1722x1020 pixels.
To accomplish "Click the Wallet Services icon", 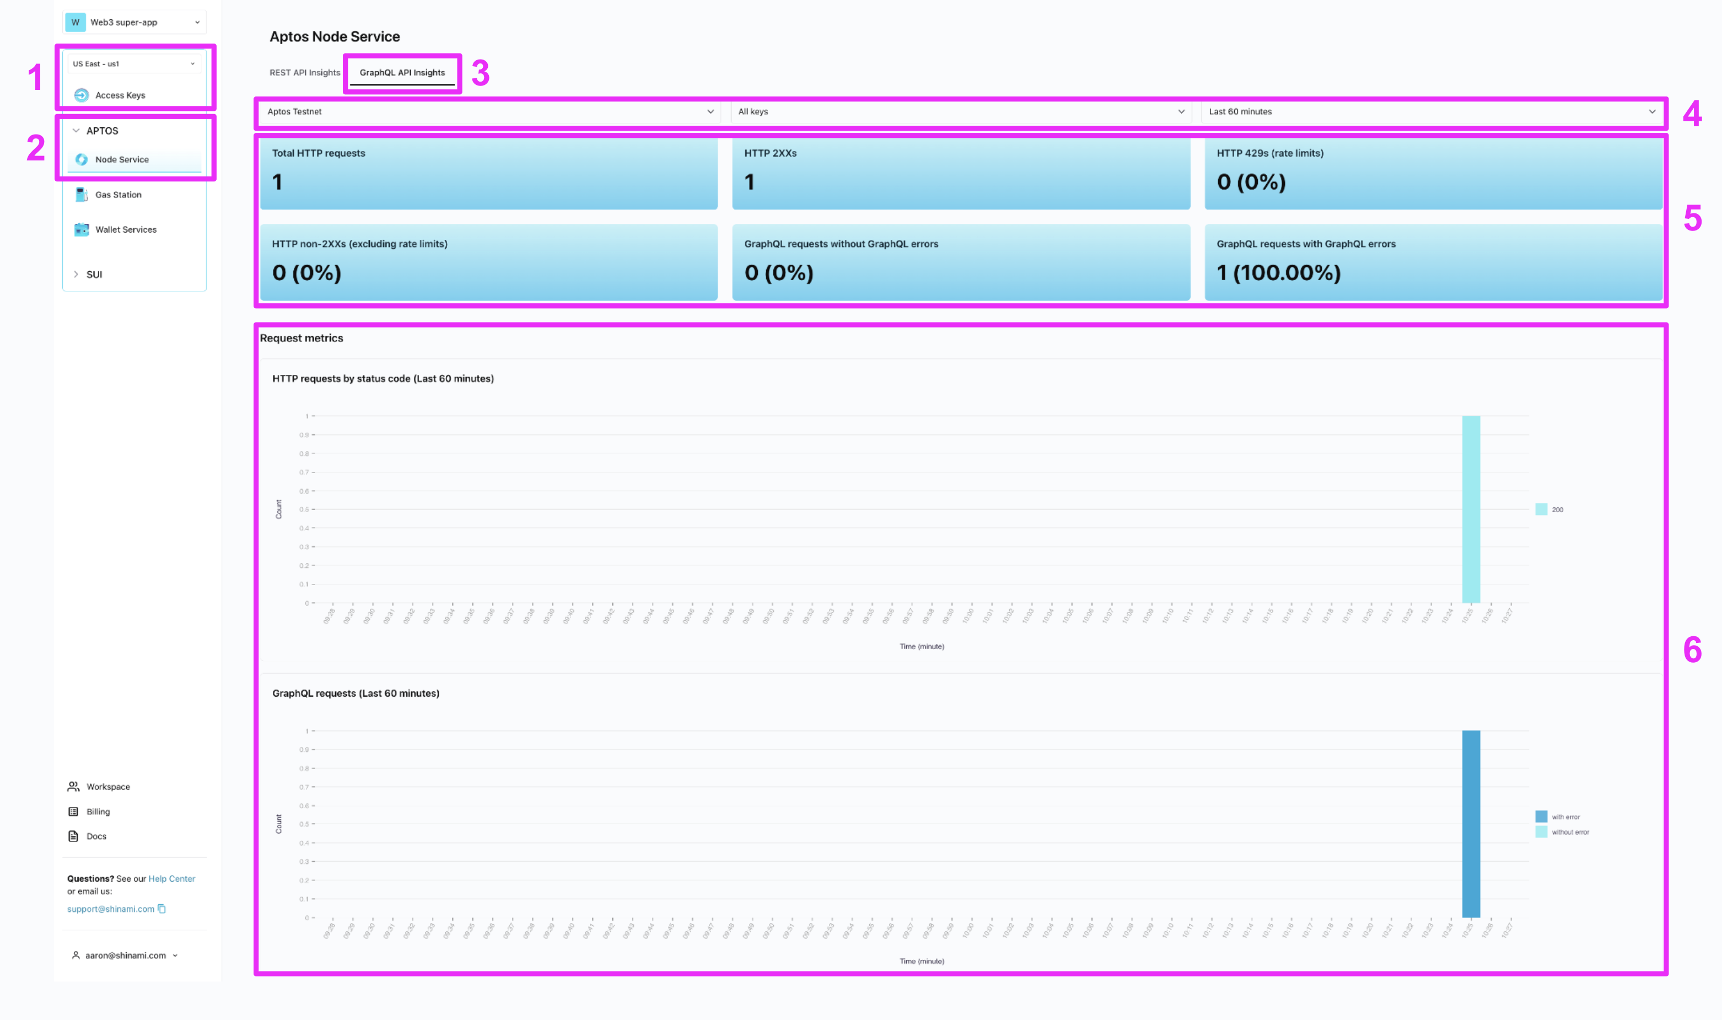I will coord(81,229).
